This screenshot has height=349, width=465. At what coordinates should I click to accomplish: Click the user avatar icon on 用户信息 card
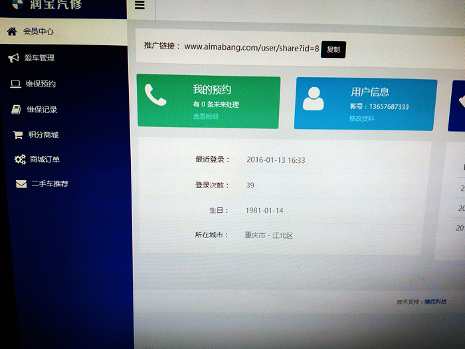tap(313, 99)
